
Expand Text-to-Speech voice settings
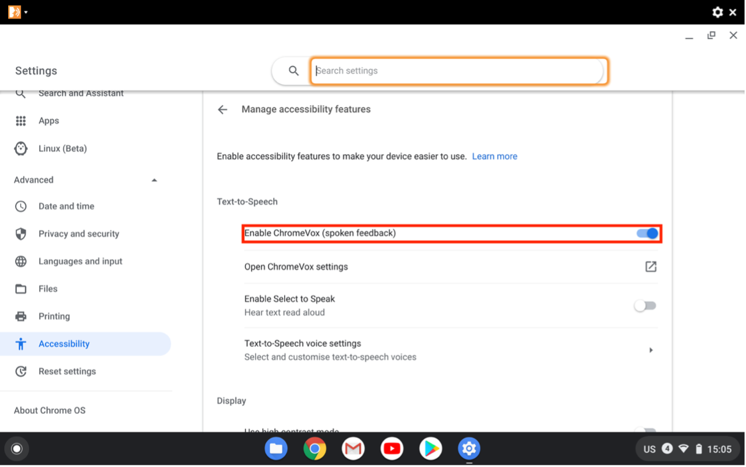point(651,350)
